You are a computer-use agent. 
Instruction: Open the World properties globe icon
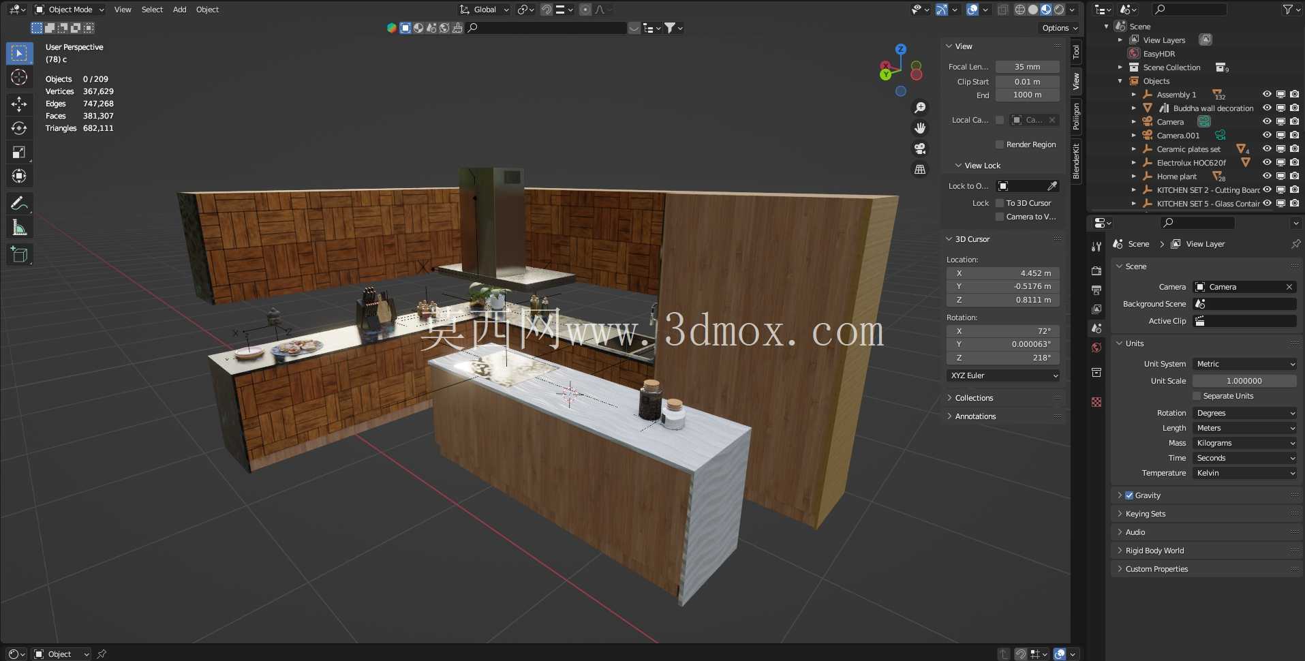1096,348
